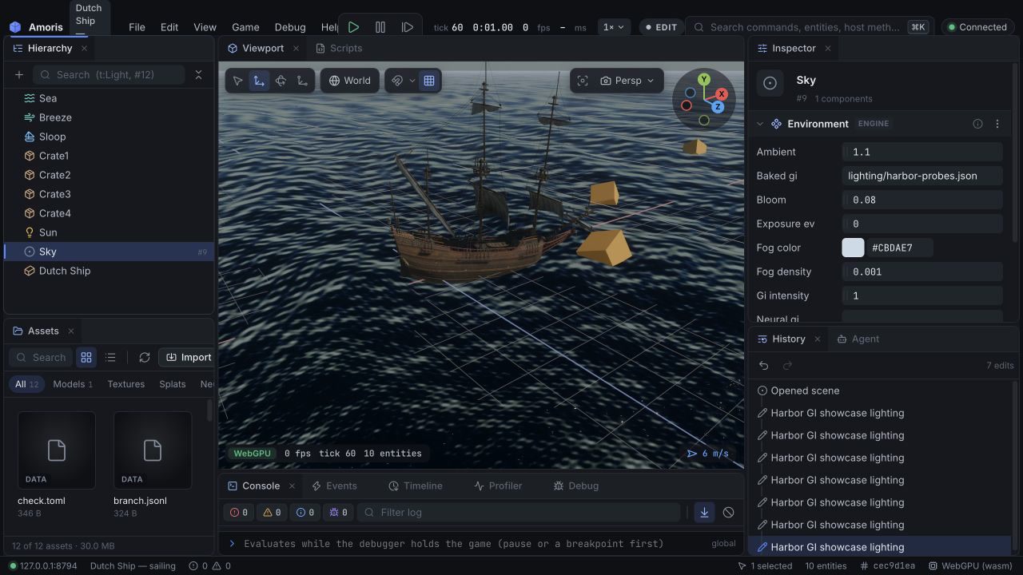Refresh the assets list

[x=145, y=357]
